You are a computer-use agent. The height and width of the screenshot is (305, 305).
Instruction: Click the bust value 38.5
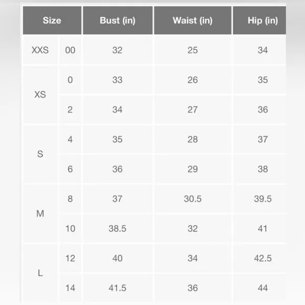118,229
